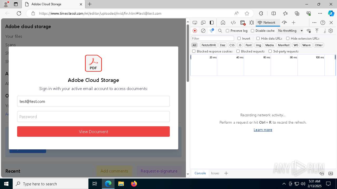Stop recording the network log
The image size is (337, 189).
click(195, 31)
